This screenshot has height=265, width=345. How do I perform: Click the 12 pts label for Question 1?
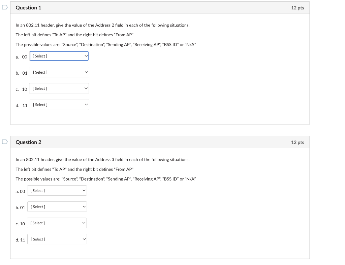click(x=297, y=7)
